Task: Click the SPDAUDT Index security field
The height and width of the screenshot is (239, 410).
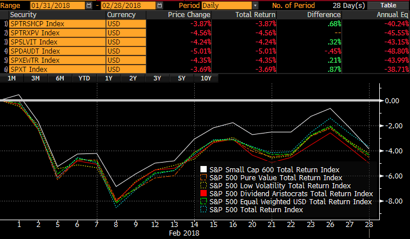Action: click(58, 51)
